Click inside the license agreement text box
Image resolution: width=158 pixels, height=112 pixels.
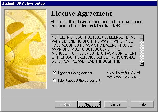[x=95, y=50]
